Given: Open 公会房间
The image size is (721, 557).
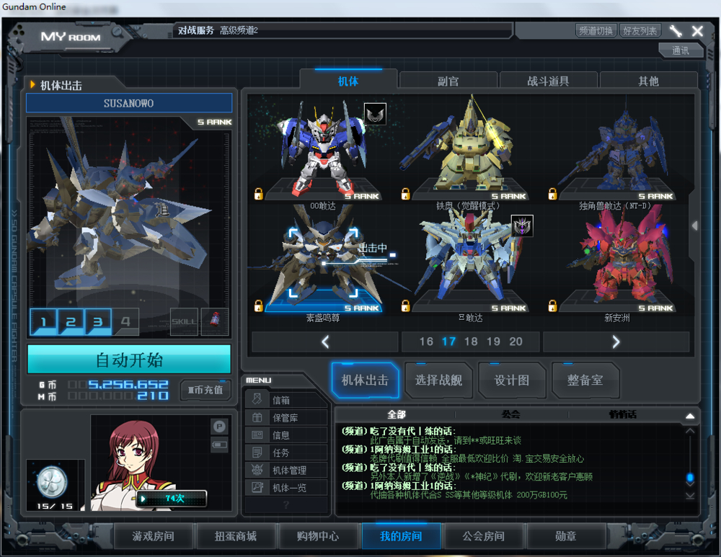Looking at the screenshot, I should (483, 536).
